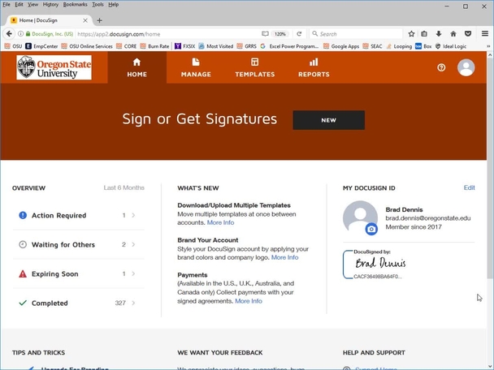This screenshot has height=370, width=494.
Task: Click the camera icon on profile photo
Action: [371, 230]
